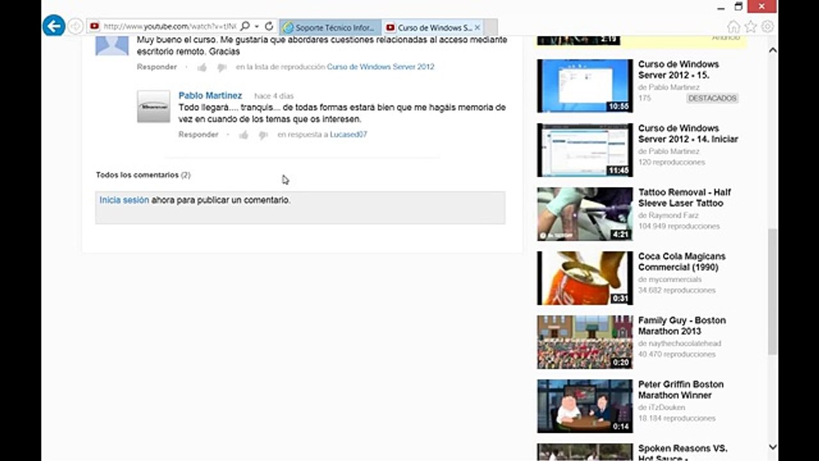819x461 pixels.
Task: Open the Curso de Windows Server 2012 - 14. Iniciar title
Action: pos(688,134)
